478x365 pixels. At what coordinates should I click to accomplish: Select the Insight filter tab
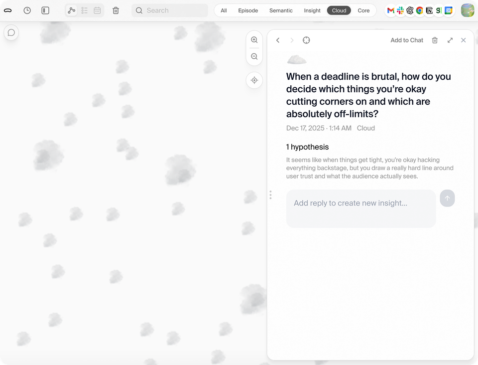pyautogui.click(x=312, y=10)
